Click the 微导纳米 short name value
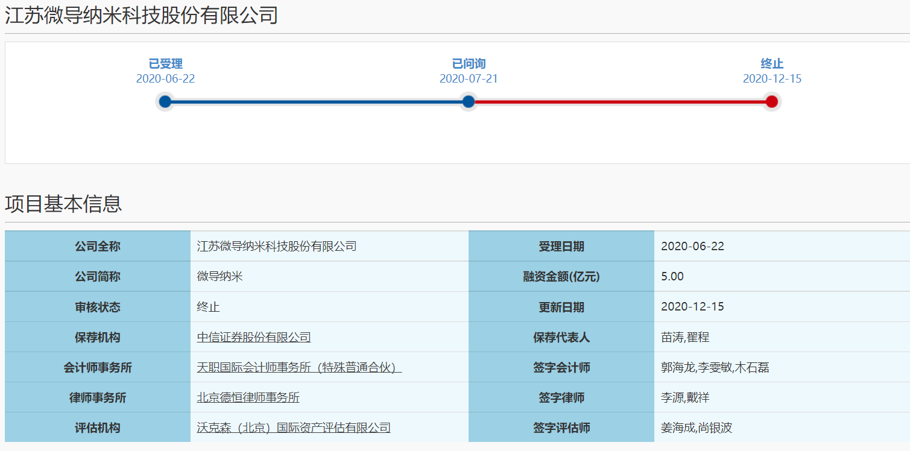This screenshot has width=910, height=451. click(x=220, y=277)
